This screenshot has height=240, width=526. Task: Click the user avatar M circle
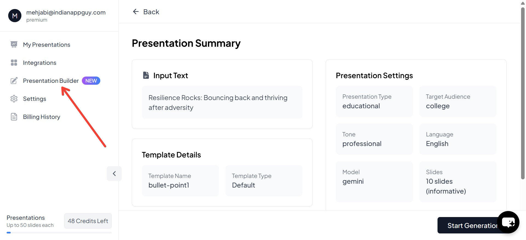15,16
